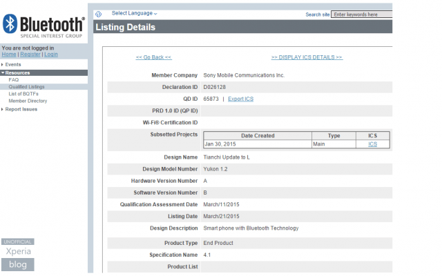Screen dimensions: 442x276
Task: Click the Bluetooth SIG logo
Action: tap(44, 26)
